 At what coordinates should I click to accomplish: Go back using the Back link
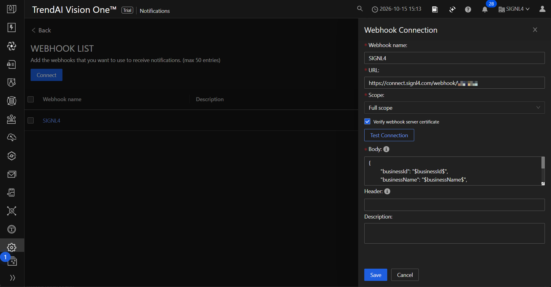pyautogui.click(x=41, y=30)
